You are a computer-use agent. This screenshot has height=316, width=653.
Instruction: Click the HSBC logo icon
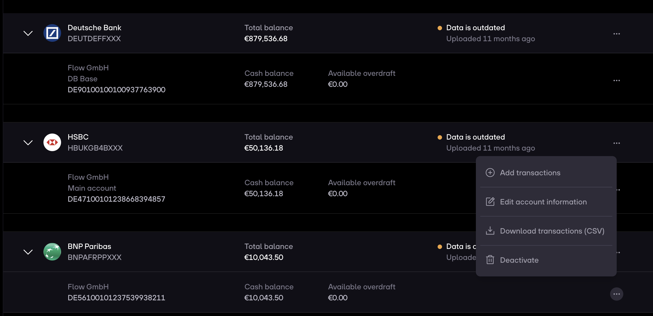click(52, 142)
